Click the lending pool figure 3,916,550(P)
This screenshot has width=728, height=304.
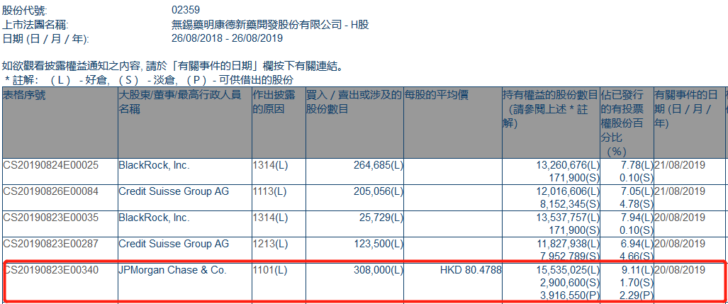point(569,295)
